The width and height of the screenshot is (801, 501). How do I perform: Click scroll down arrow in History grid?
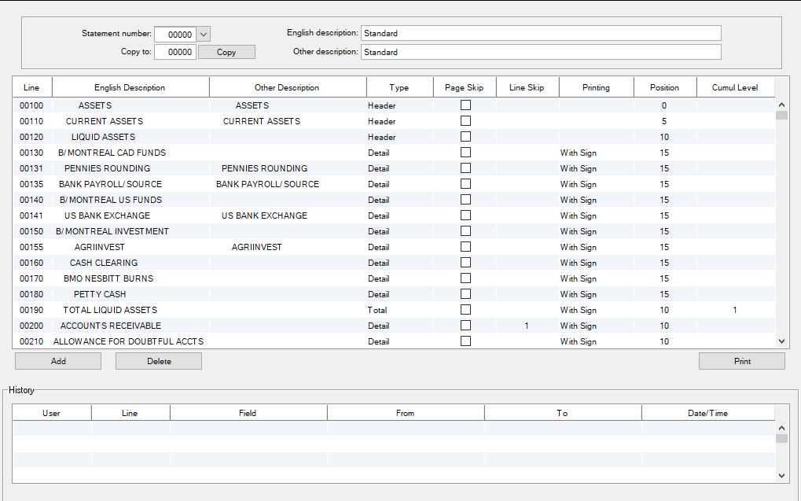781,475
